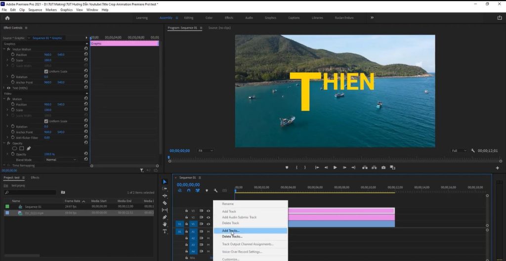Choose Delete Tracks... from context menu

(x=251, y=236)
